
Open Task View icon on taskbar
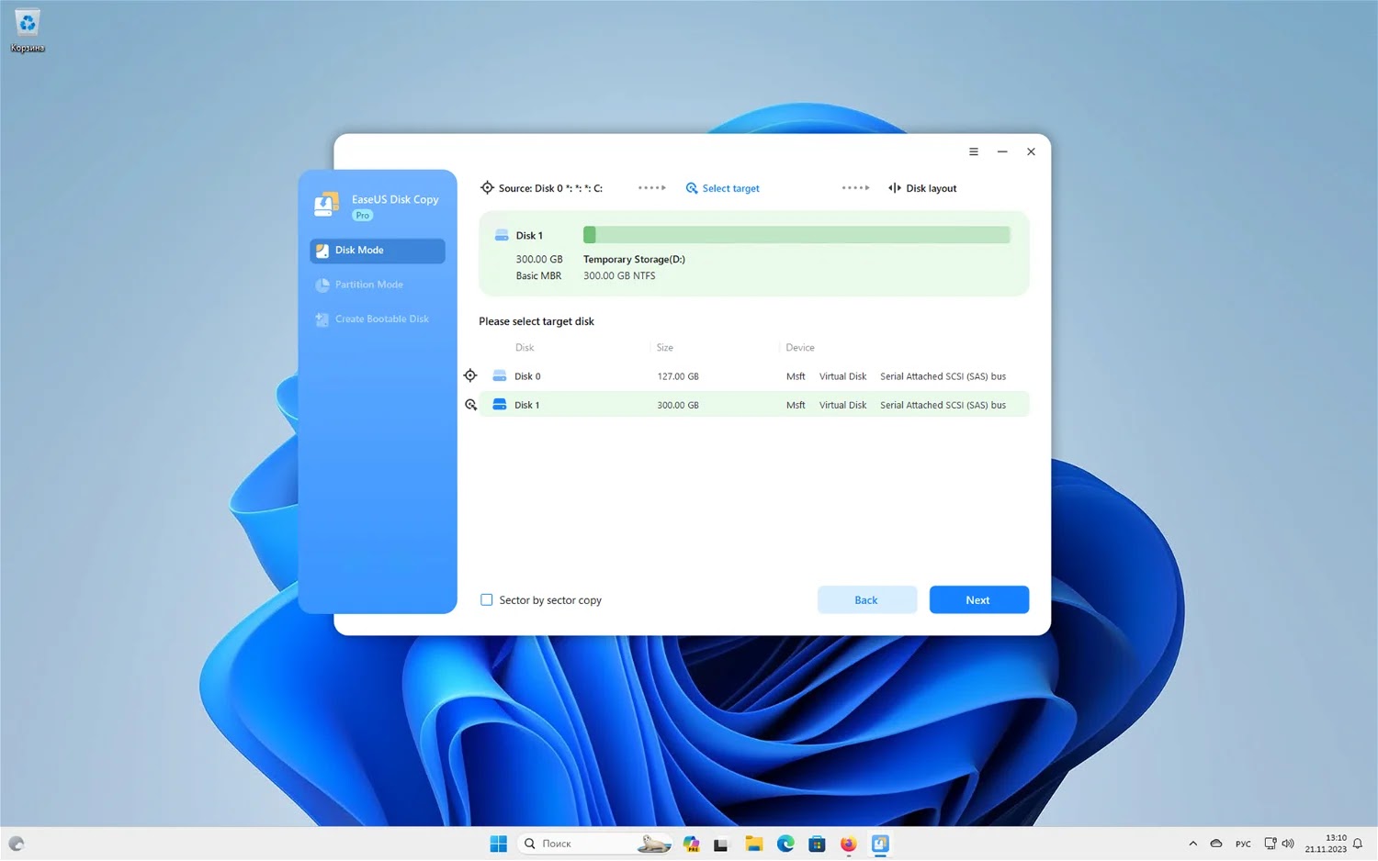click(721, 844)
